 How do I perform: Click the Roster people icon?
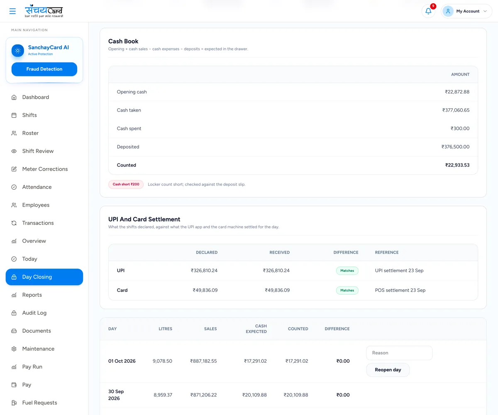(x=14, y=133)
